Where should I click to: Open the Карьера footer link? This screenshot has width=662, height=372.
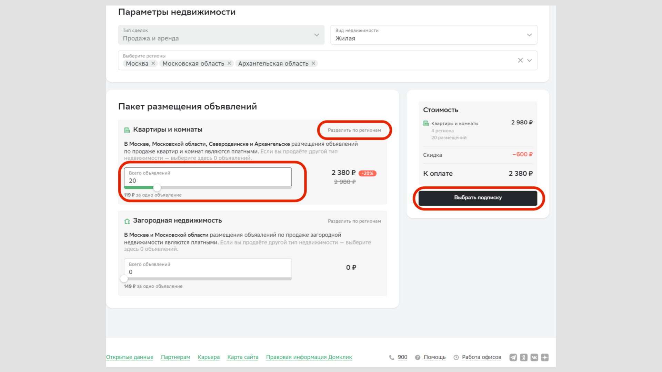(209, 357)
